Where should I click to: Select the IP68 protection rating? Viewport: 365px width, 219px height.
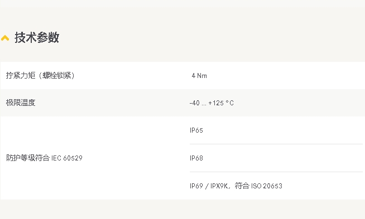click(196, 158)
